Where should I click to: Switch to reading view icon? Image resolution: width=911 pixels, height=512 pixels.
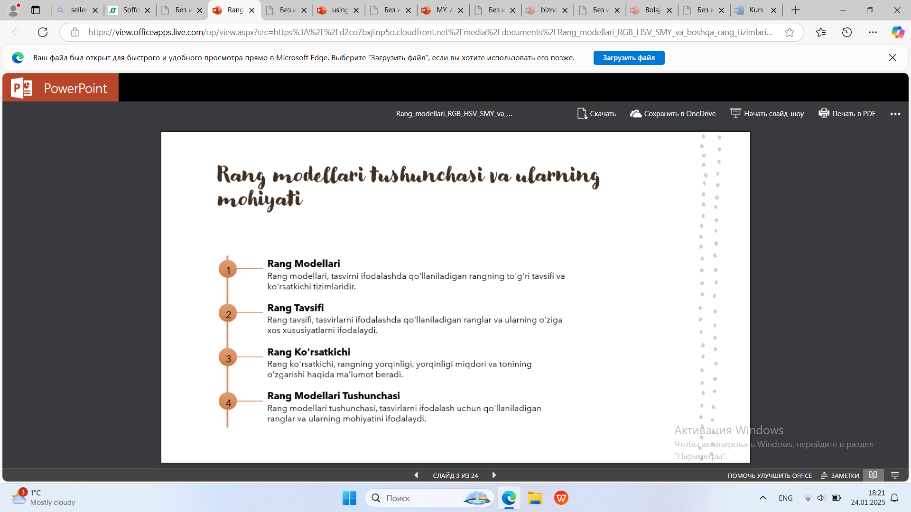873,475
